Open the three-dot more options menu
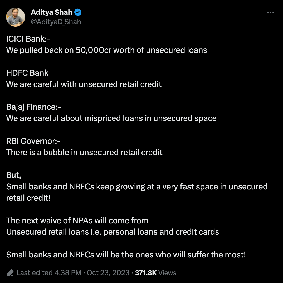The height and width of the screenshot is (283, 283). click(x=271, y=12)
